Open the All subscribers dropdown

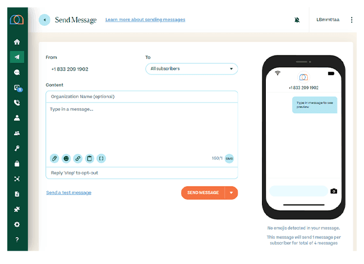click(x=191, y=69)
